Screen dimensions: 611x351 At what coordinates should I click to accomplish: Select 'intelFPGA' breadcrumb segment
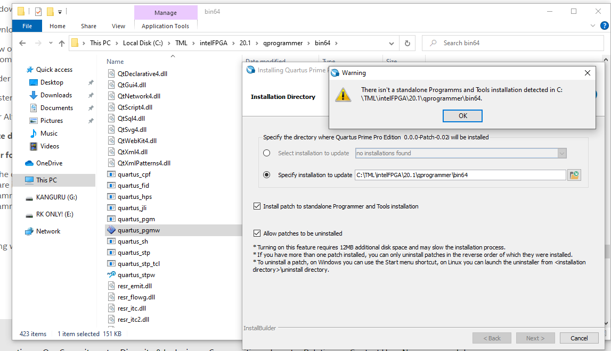point(213,43)
